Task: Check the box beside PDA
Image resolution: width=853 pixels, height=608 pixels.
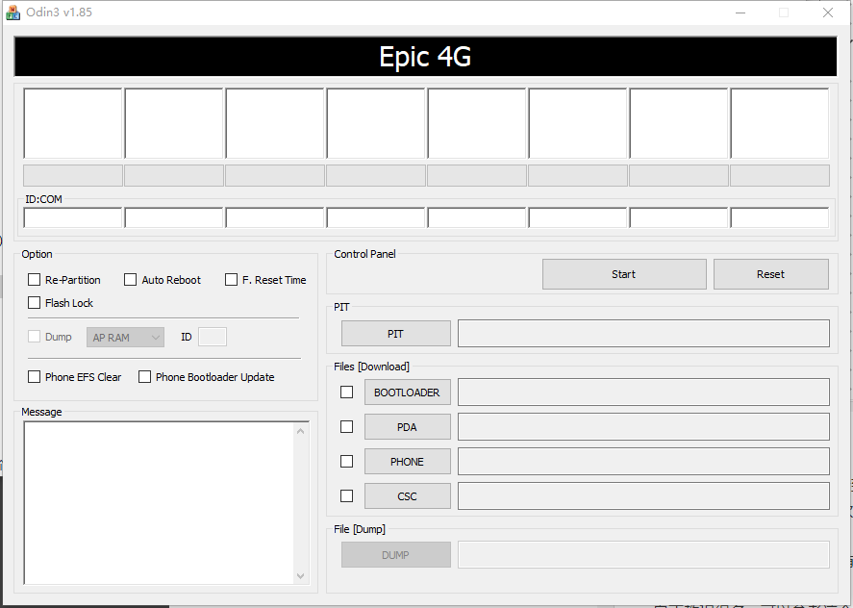Action: pos(347,427)
